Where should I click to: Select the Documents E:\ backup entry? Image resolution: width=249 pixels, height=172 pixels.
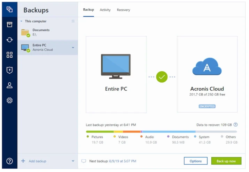tap(48, 32)
